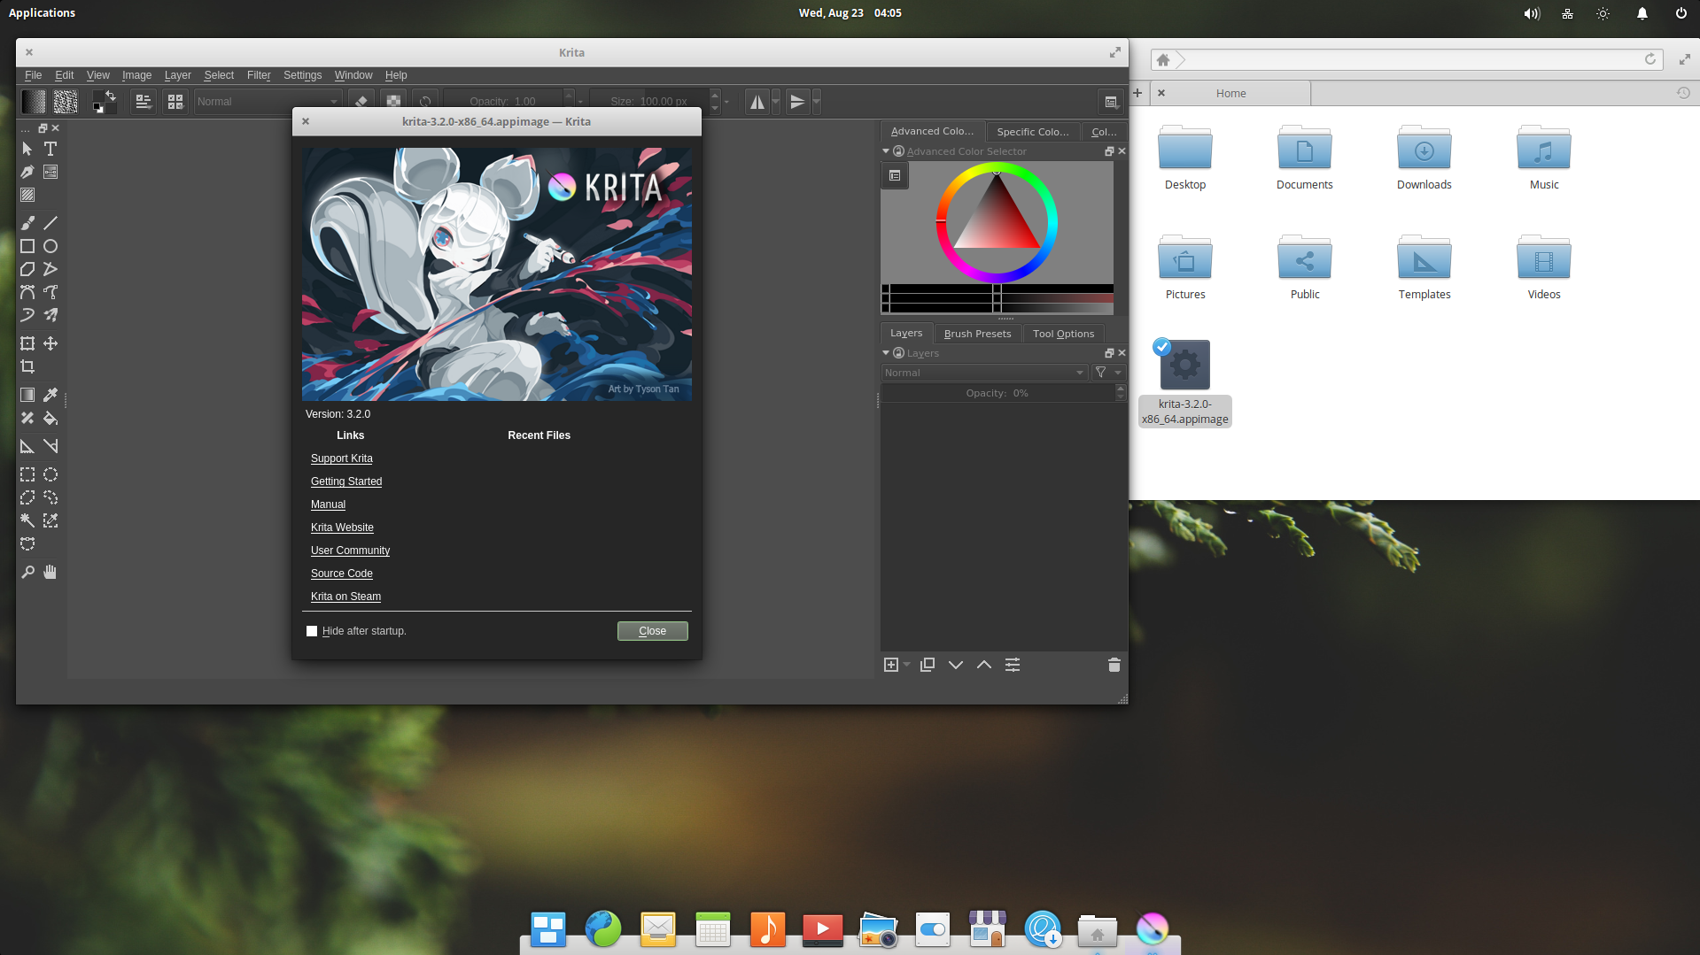
Task: Select the Calligraphy tool
Action: click(x=27, y=172)
